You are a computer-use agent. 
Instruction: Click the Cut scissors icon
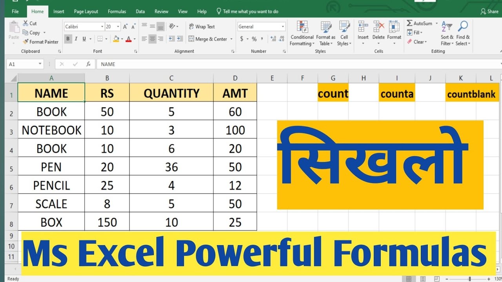click(x=25, y=23)
